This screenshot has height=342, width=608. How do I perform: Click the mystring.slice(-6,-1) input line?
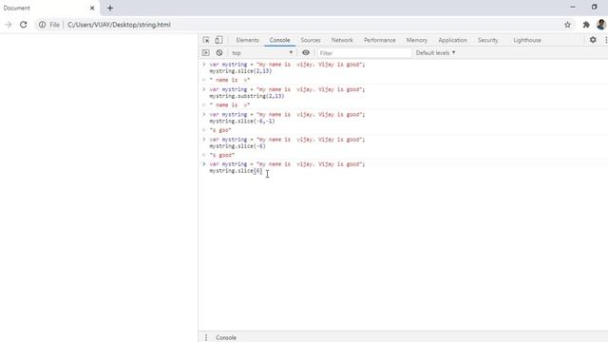[x=242, y=121]
